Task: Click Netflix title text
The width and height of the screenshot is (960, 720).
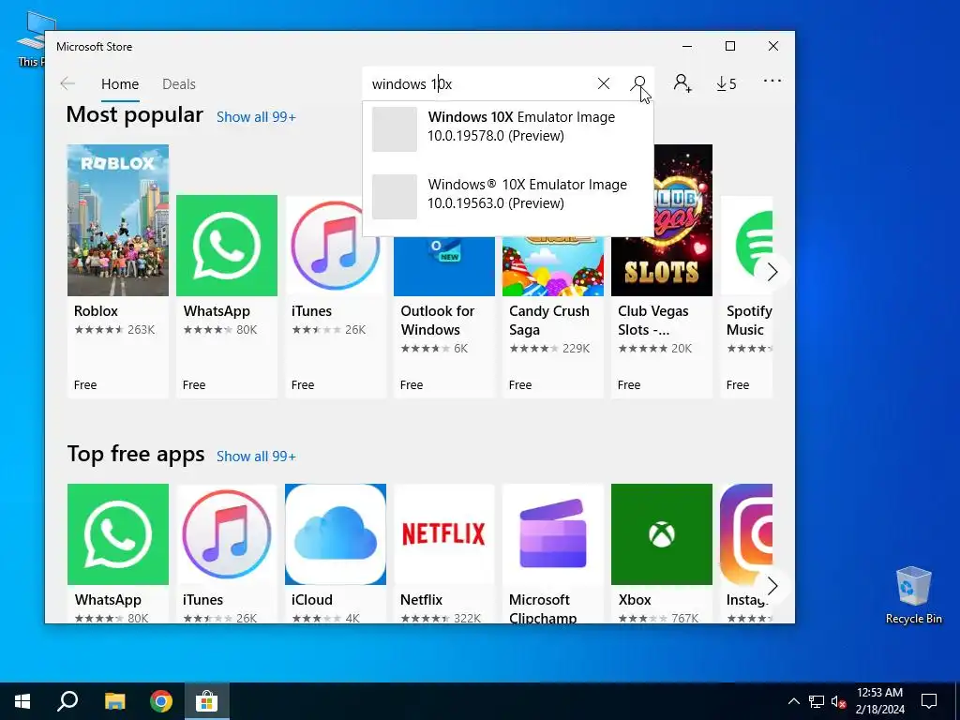Action: pos(421,600)
